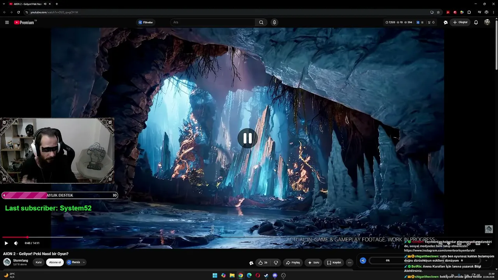
Task: Open Chrome from the taskbar
Action: [x=240, y=275]
